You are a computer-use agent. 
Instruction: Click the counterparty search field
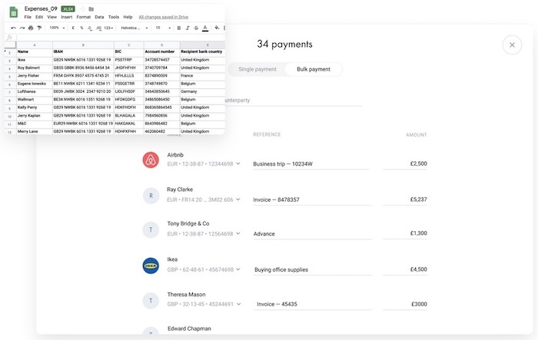[x=293, y=101]
